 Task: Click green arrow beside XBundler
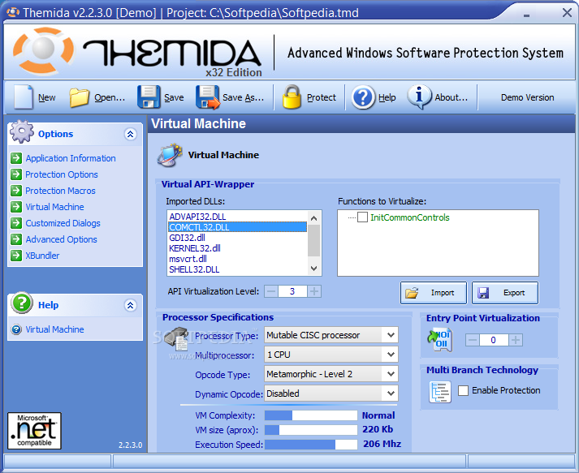click(16, 256)
